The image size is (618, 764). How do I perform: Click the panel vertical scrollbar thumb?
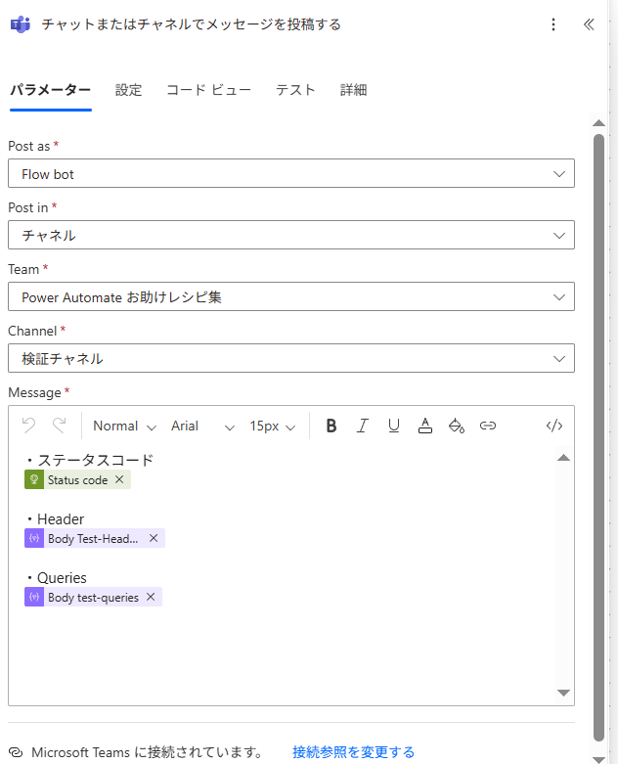(598, 437)
